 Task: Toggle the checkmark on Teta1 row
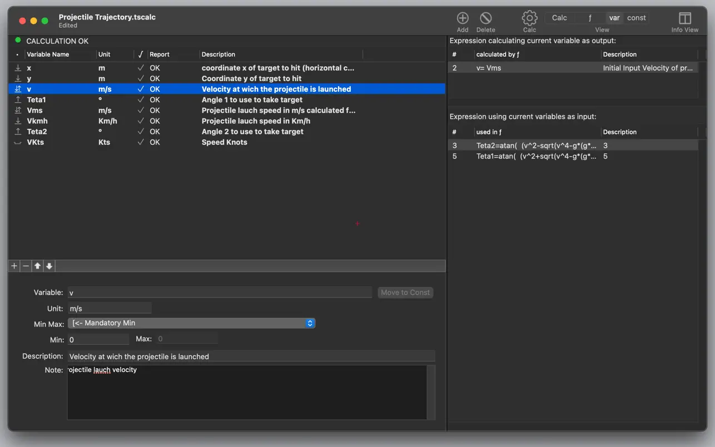tap(141, 100)
